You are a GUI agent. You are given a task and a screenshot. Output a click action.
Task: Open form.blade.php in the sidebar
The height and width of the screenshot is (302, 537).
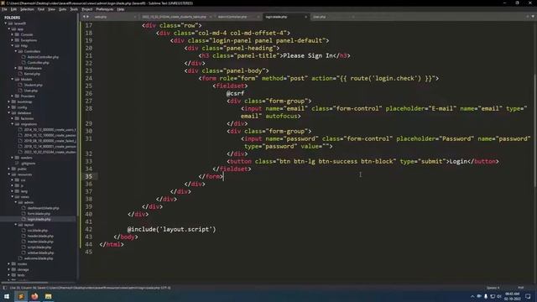coord(39,214)
